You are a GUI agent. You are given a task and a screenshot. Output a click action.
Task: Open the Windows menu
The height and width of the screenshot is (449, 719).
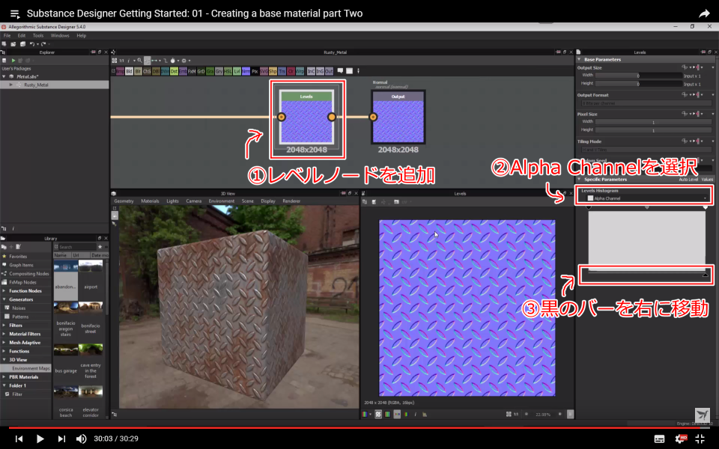pos(60,35)
